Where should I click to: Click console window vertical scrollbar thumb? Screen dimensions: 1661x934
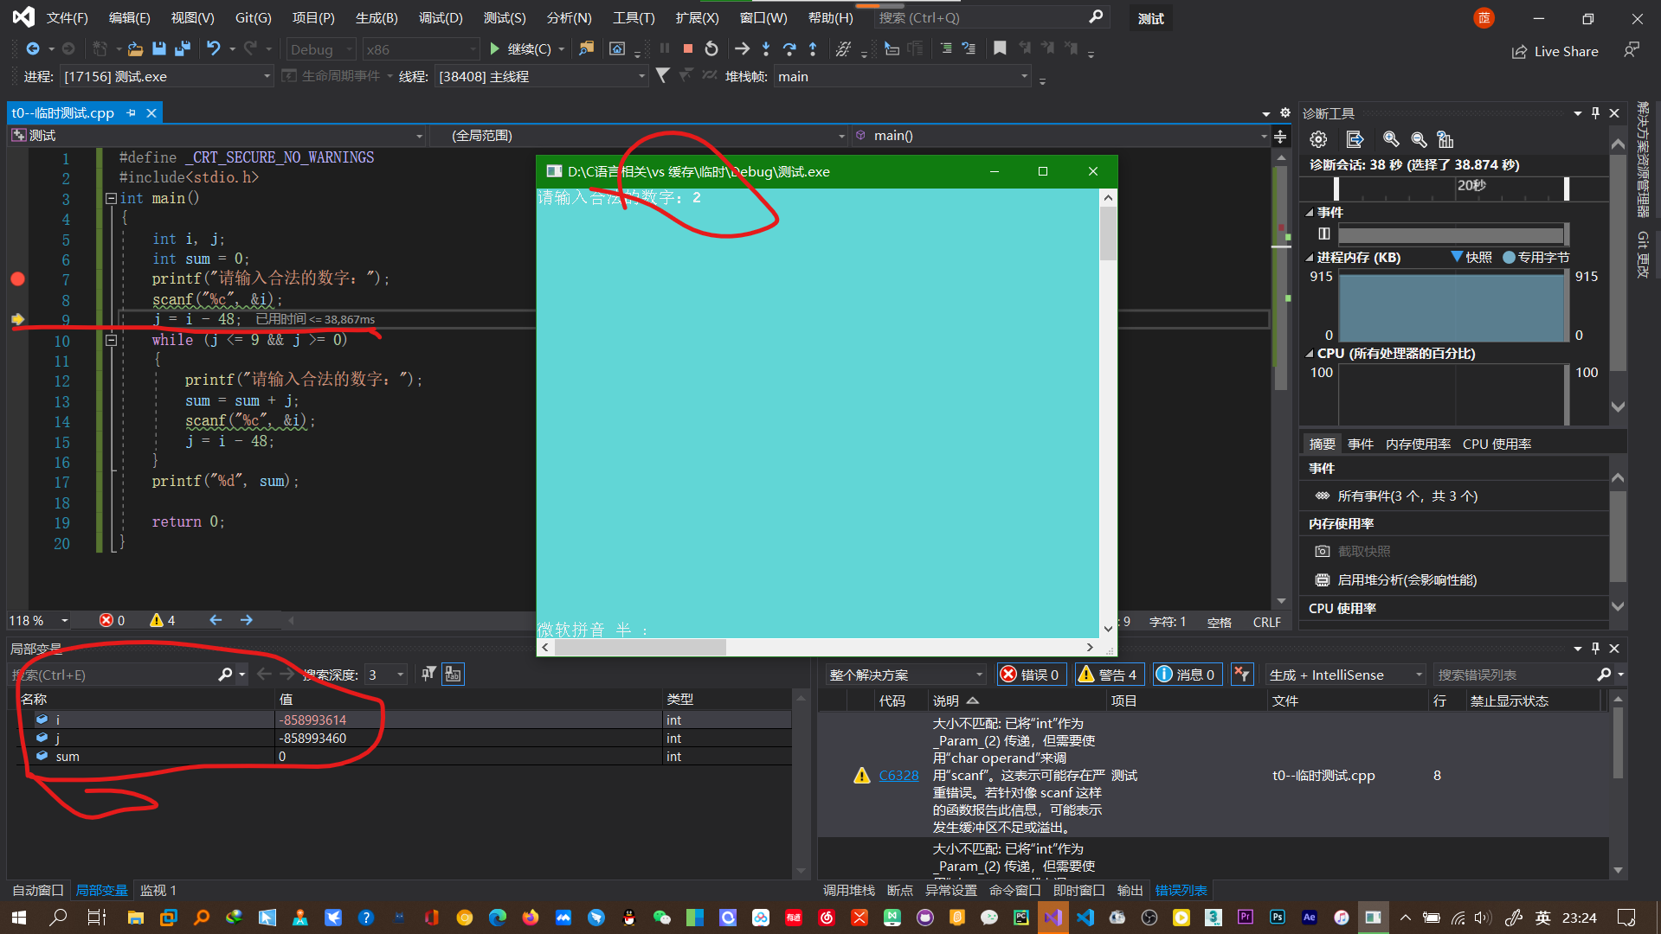pos(1108,233)
